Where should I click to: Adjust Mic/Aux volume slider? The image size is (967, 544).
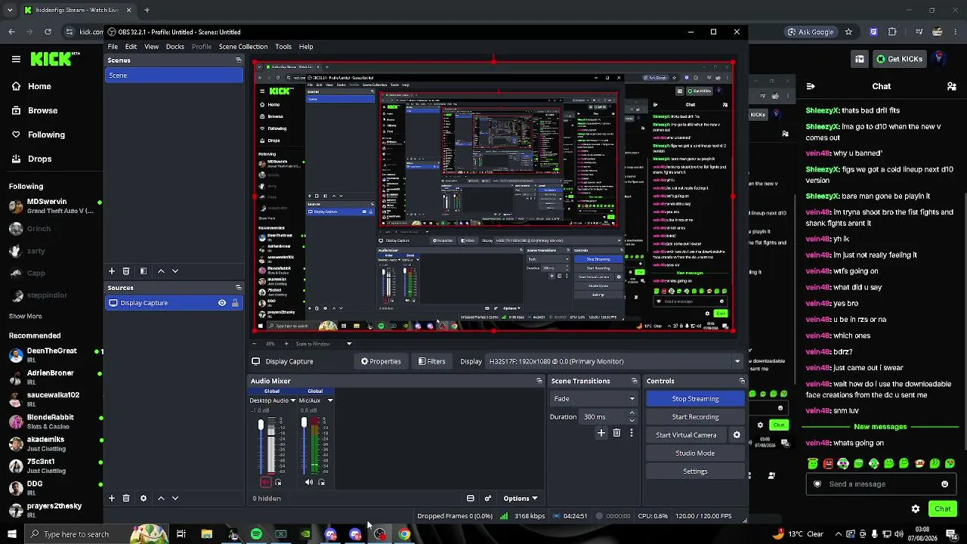[x=304, y=446]
